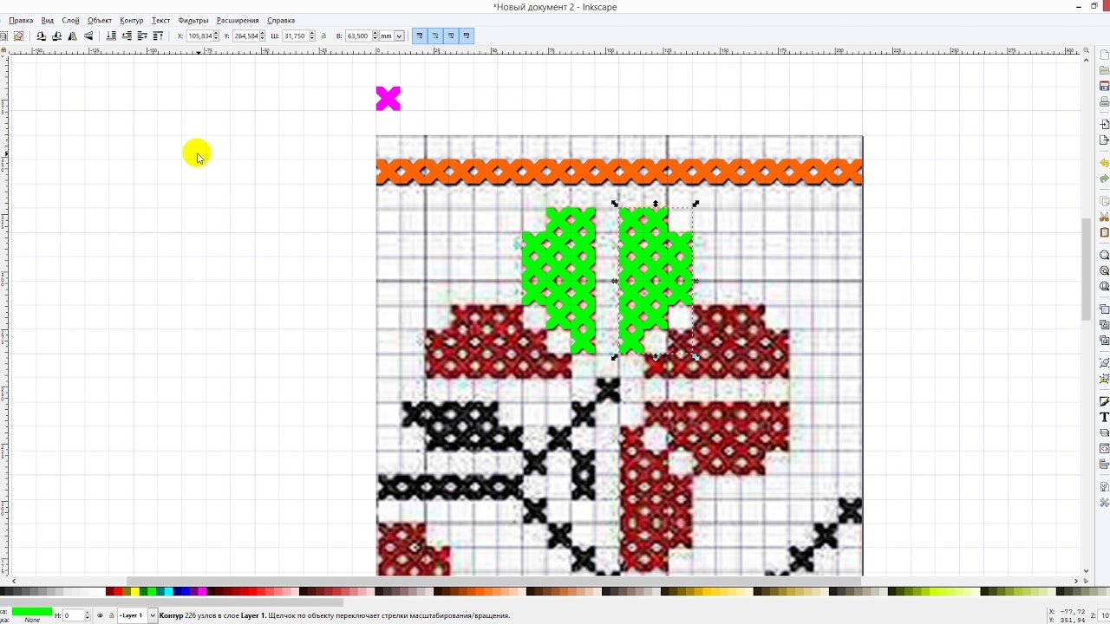Open the Справка menu

281,20
